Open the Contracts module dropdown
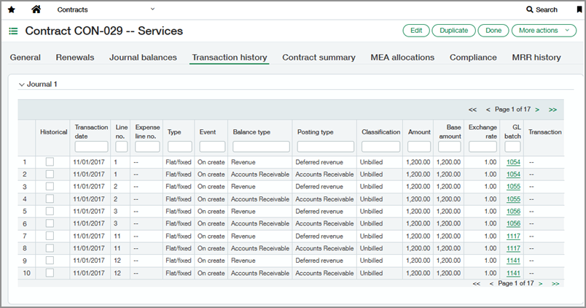Viewport: 586px width, 308px height. [152, 9]
